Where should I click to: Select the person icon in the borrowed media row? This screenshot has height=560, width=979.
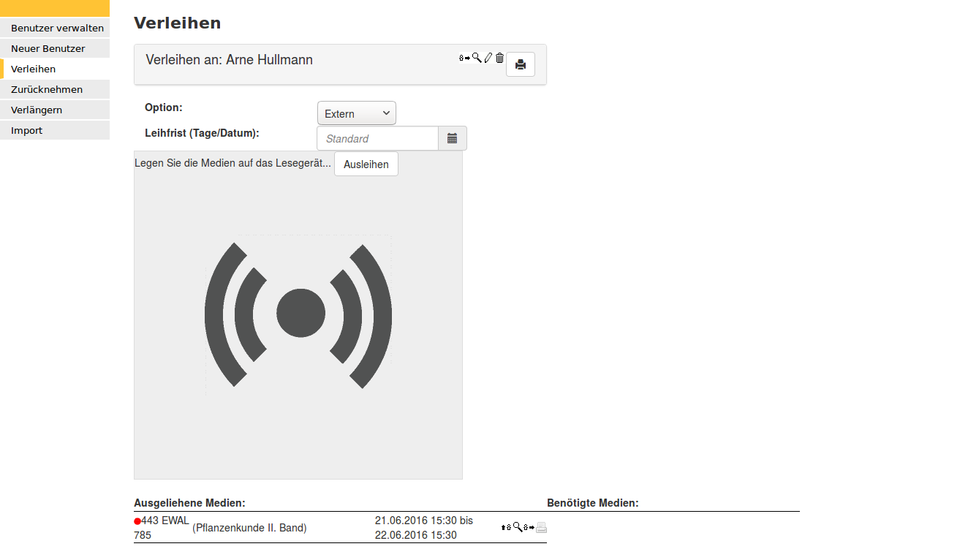pos(509,526)
